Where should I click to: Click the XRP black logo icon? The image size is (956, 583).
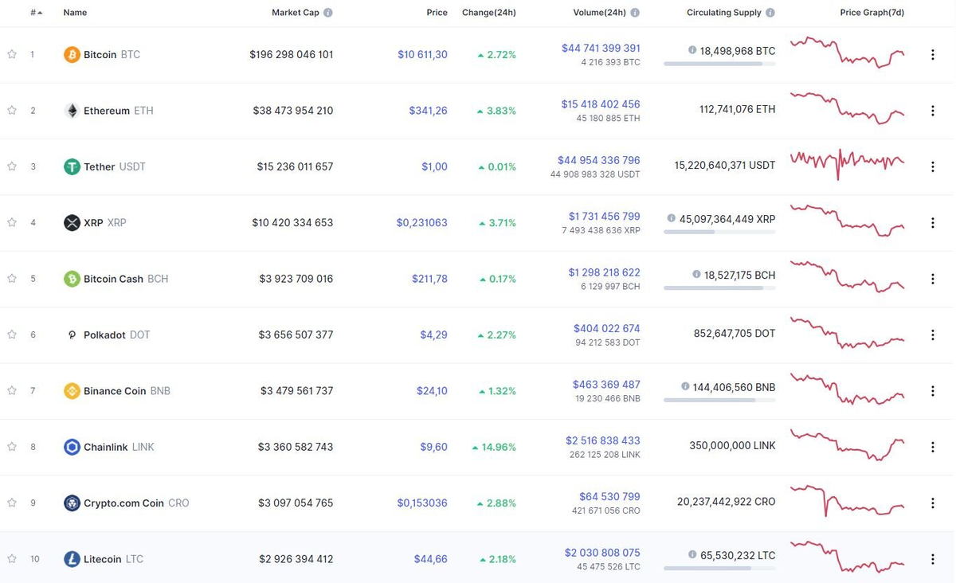click(72, 222)
